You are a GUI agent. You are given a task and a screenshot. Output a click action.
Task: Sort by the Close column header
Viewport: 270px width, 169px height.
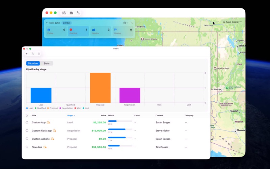click(x=137, y=116)
